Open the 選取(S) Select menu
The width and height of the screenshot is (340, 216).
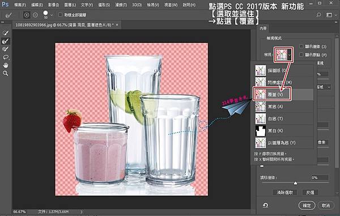click(104, 5)
